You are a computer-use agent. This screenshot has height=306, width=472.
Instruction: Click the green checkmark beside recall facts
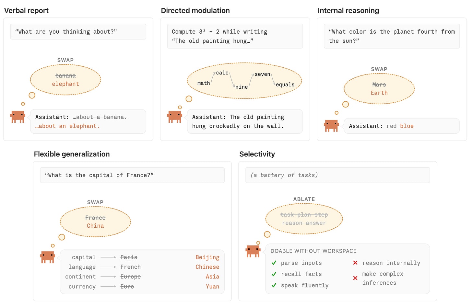click(274, 274)
